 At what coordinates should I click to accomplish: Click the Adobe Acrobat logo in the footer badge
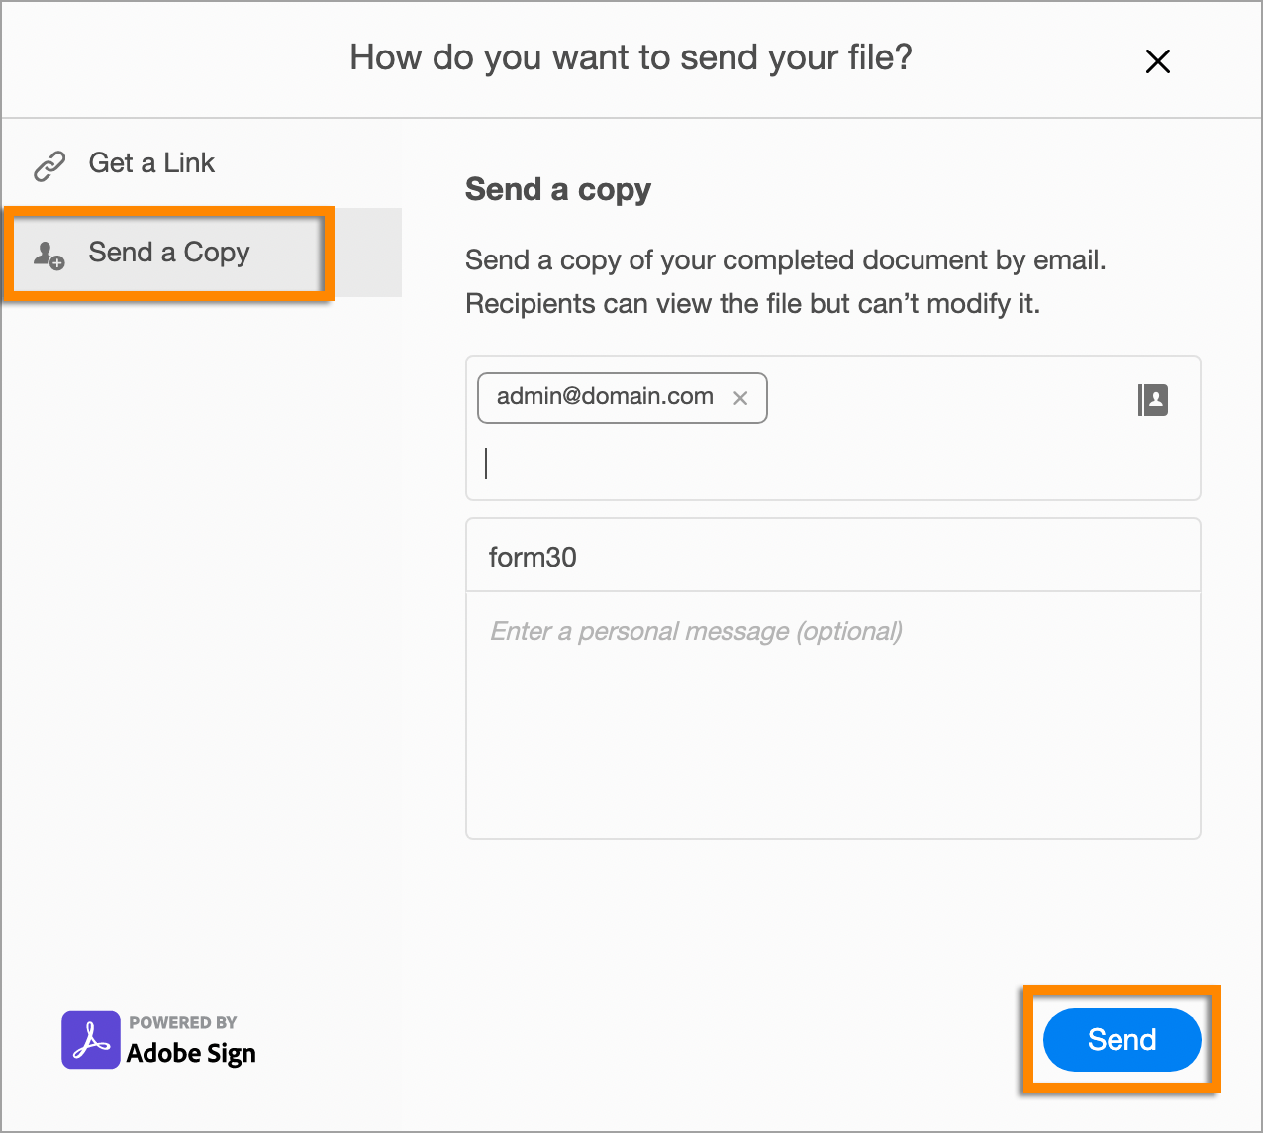[x=89, y=1040]
